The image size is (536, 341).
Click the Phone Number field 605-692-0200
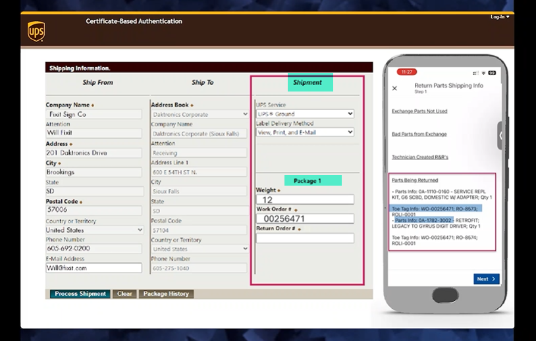pyautogui.click(x=94, y=248)
